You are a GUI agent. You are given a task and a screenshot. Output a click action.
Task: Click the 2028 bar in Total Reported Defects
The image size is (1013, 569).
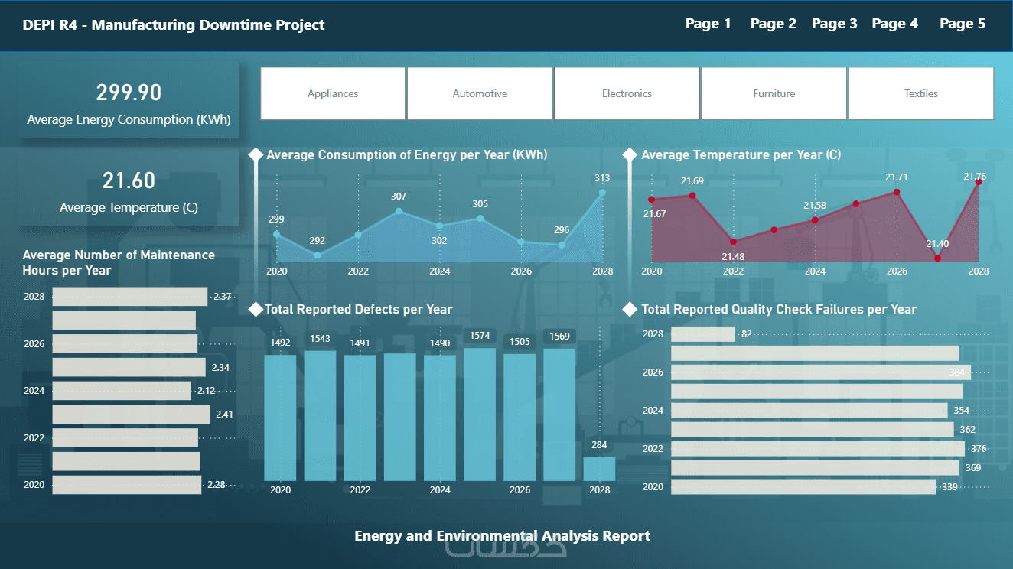coord(599,469)
